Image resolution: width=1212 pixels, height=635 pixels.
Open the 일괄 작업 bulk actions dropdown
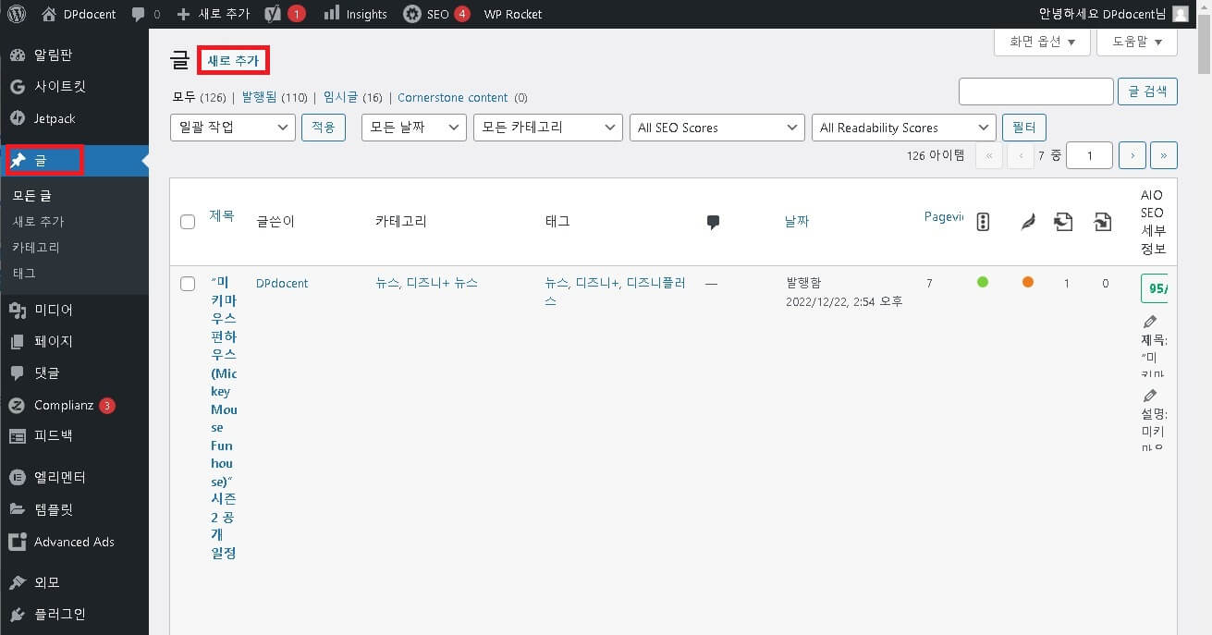click(232, 128)
